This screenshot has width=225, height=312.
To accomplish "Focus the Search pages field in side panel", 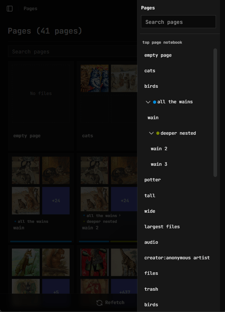I will [x=178, y=22].
